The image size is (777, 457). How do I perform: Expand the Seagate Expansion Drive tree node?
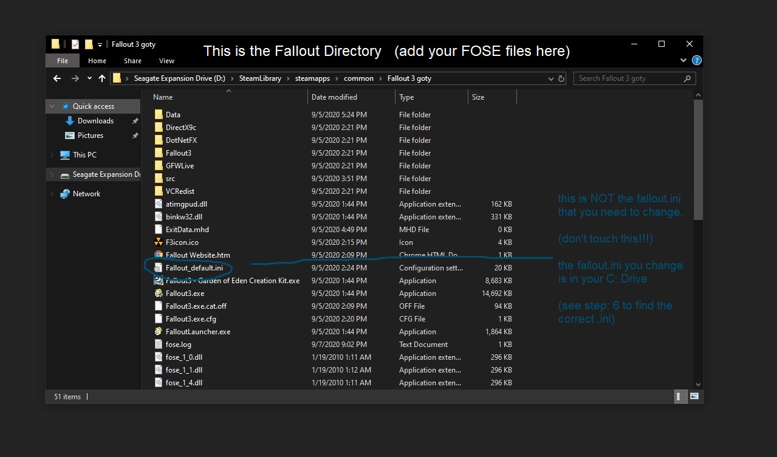pos(52,174)
